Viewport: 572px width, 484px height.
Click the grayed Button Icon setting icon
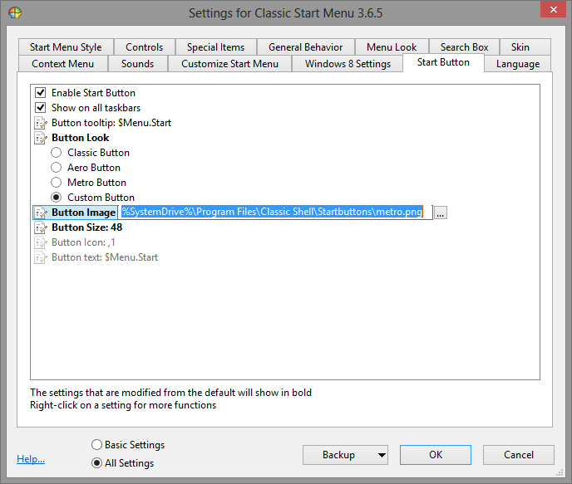(41, 242)
